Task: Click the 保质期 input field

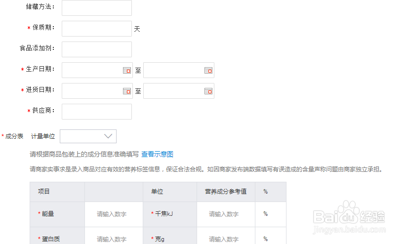Action: 97,29
